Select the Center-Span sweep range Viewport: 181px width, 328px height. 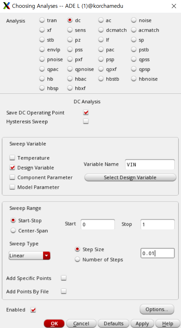pos(13,230)
